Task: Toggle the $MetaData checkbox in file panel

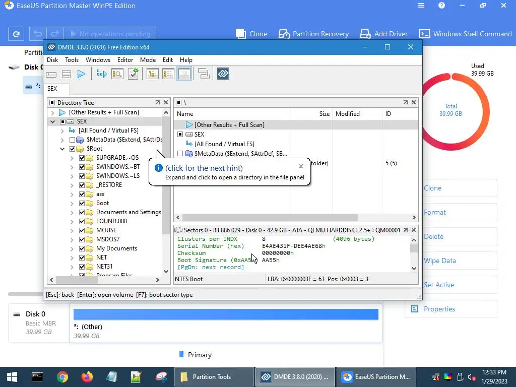Action: click(180, 154)
